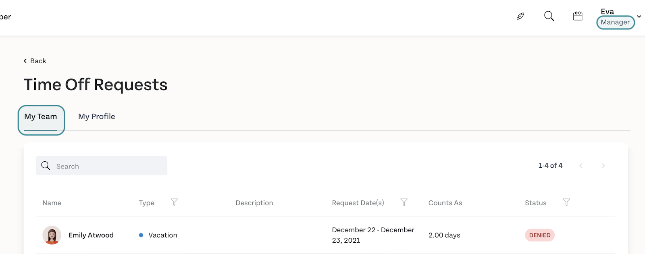Select the My Team tab
The width and height of the screenshot is (645, 254).
coord(41,117)
